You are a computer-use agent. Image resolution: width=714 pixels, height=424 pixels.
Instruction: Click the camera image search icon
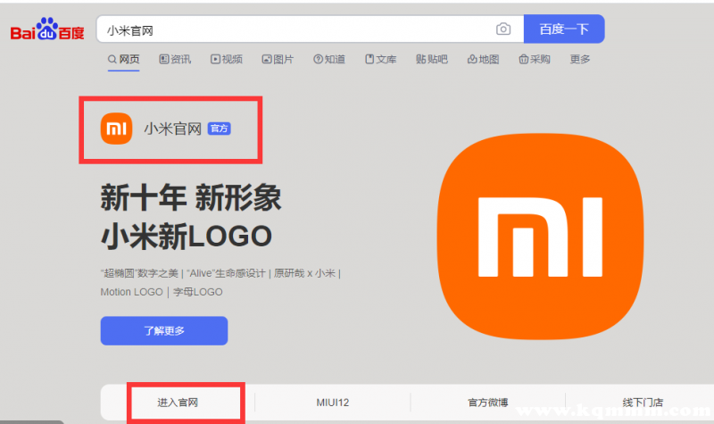tap(503, 29)
